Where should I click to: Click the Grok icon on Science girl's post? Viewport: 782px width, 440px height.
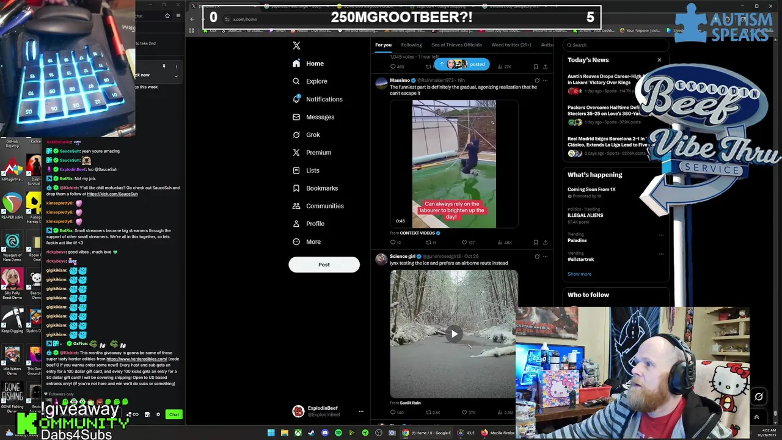(537, 256)
